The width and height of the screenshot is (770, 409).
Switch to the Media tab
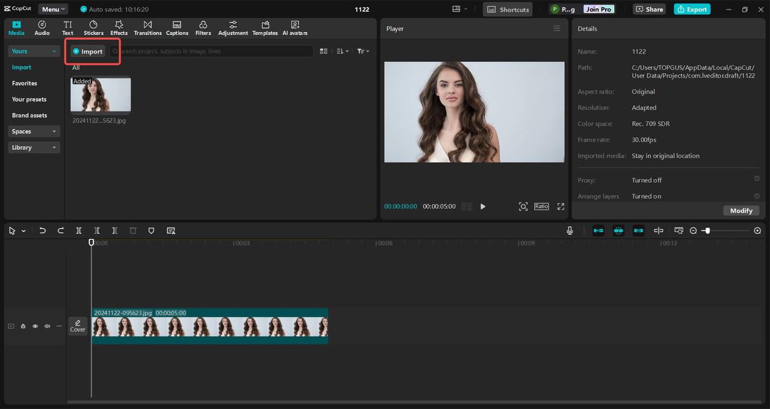[x=16, y=28]
